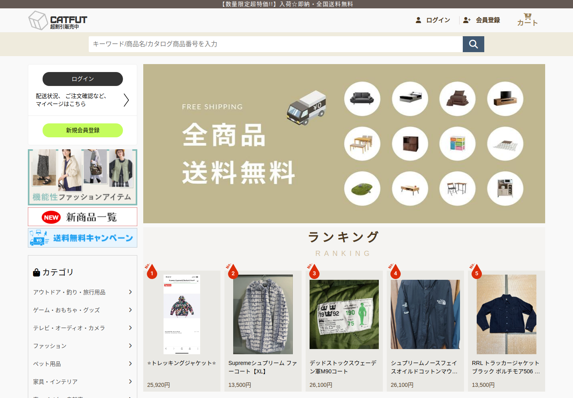Viewport: 573px width, 398px height.
Task: Click the green oval rug circle icon
Action: tap(362, 189)
